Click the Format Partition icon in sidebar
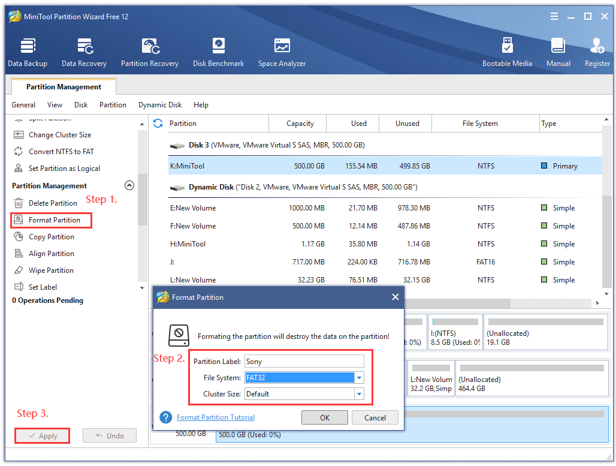The height and width of the screenshot is (466, 616). pyautogui.click(x=19, y=220)
